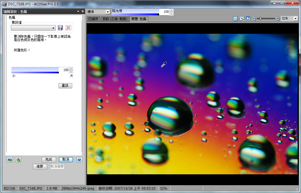Click the zoom in plus icon
Viewport: 301px width, 193px height.
(x=278, y=19)
